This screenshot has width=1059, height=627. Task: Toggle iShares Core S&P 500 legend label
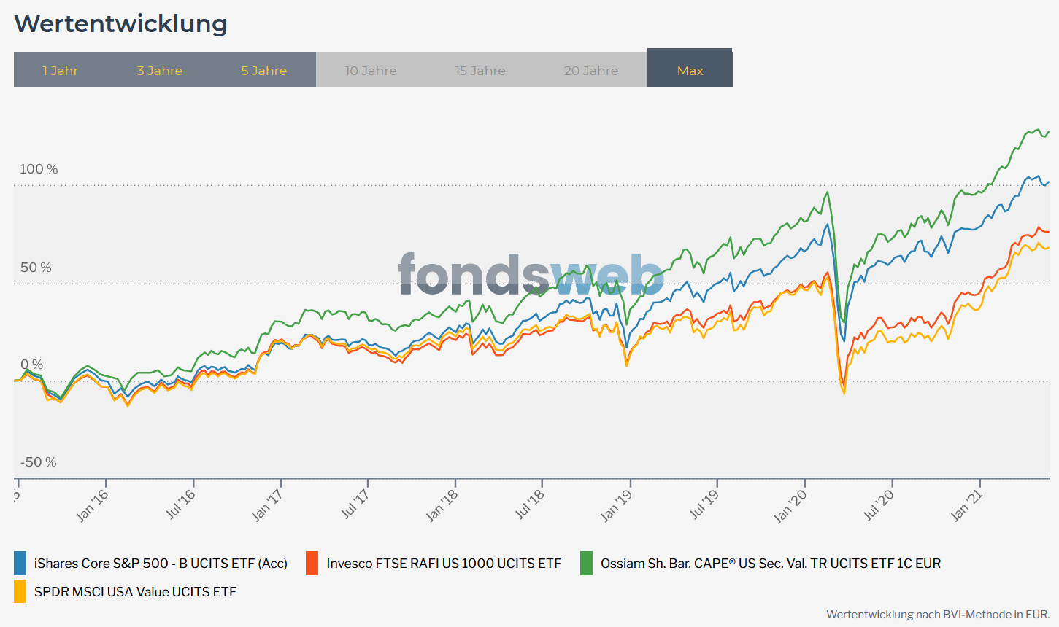[x=161, y=564]
